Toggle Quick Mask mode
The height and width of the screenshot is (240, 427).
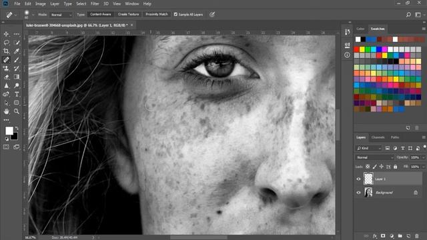[6, 147]
